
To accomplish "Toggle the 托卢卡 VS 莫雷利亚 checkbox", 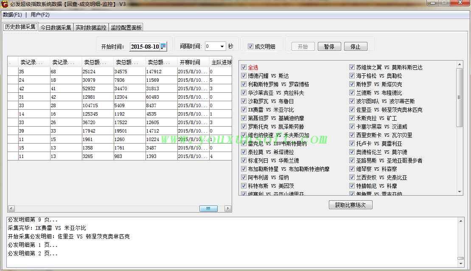I will click(x=352, y=144).
